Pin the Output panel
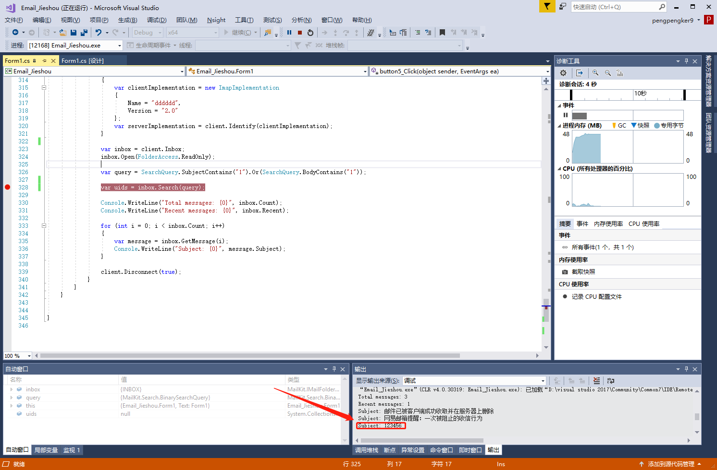 coord(686,369)
